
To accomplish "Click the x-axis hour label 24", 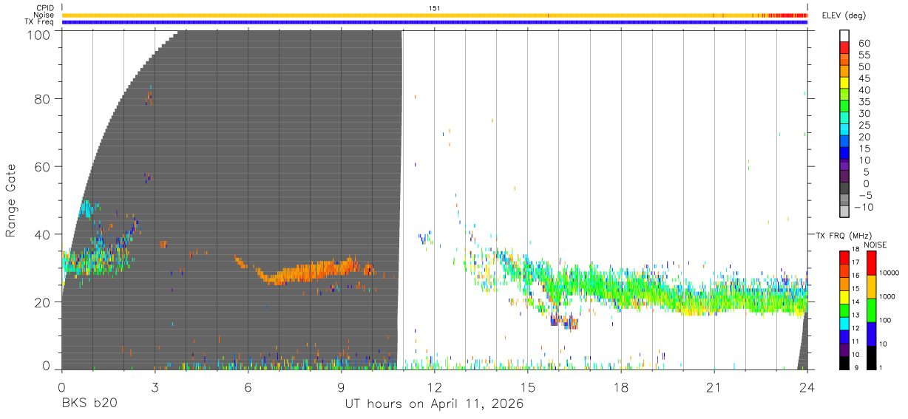I will point(807,386).
